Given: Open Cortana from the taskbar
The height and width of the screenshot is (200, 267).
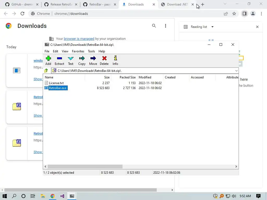Looking at the screenshot, I should [23, 196].
